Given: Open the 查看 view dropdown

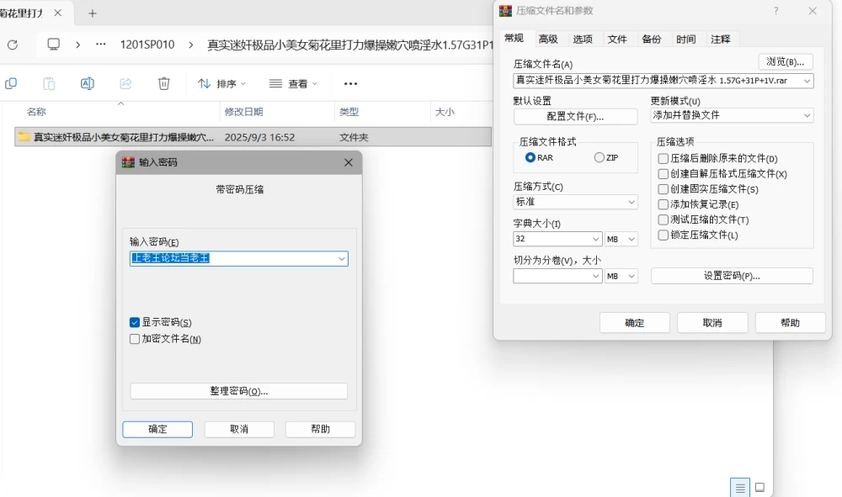Looking at the screenshot, I should pyautogui.click(x=293, y=83).
